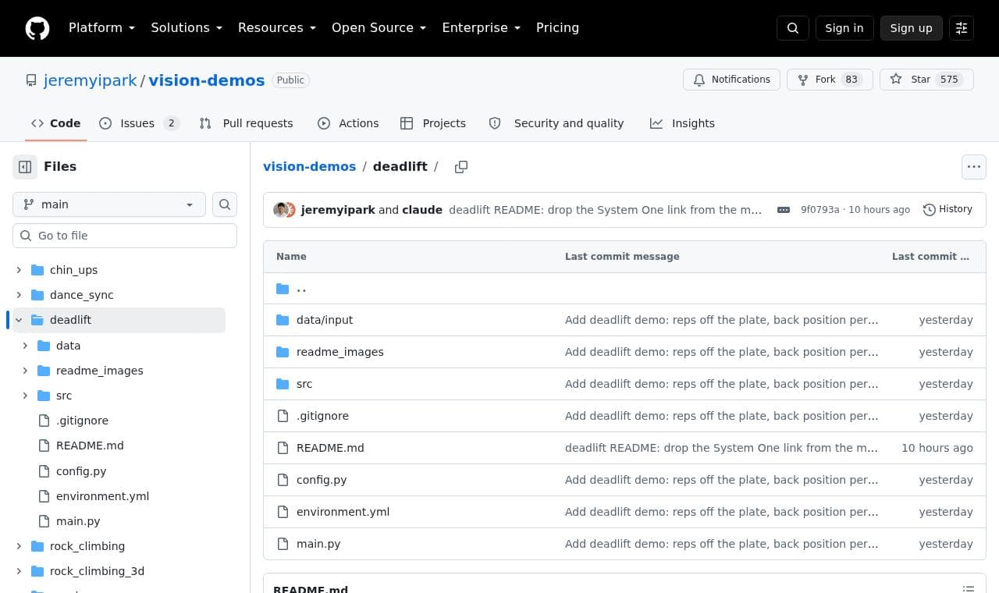The height and width of the screenshot is (593, 999).
Task: Click the Go to file input field
Action: (125, 236)
